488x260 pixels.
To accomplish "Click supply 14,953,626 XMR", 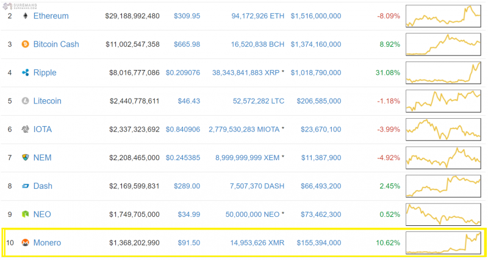I will (x=257, y=242).
